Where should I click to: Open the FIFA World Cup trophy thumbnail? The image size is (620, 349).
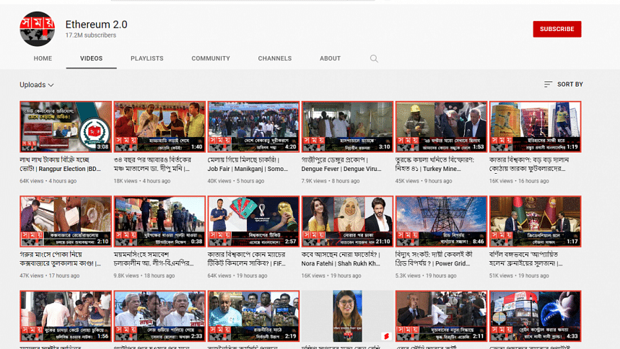click(x=253, y=221)
